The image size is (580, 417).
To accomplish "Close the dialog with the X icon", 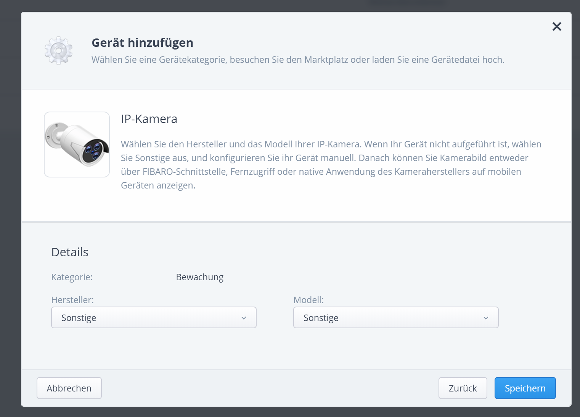I will (x=557, y=26).
